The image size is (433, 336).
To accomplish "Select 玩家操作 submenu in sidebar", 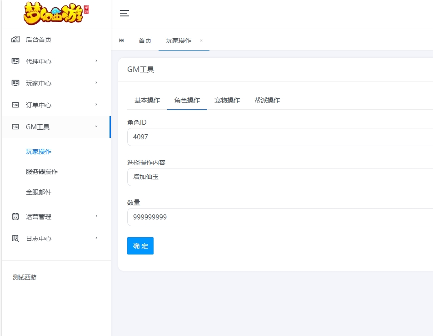I will [39, 152].
